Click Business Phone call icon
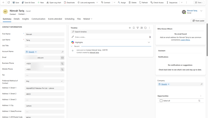Viewport: 208px width, 118px height. [x=62, y=63]
